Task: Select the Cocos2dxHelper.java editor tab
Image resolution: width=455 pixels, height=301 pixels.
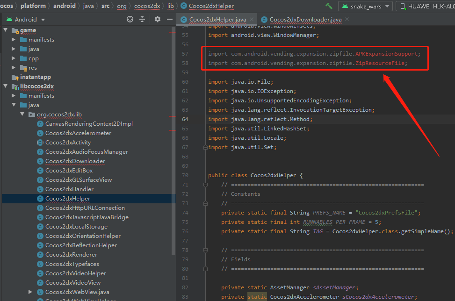Action: [x=217, y=20]
